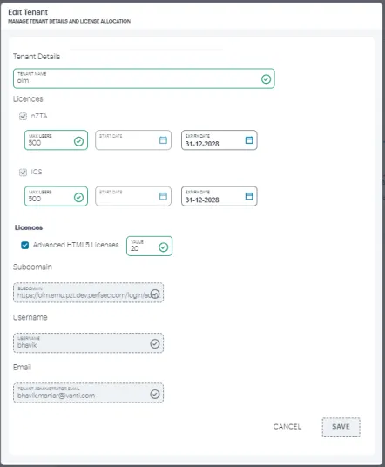Viewport: 385px width, 467px height.
Task: Click the ICS Start Date field
Action: click(x=133, y=196)
